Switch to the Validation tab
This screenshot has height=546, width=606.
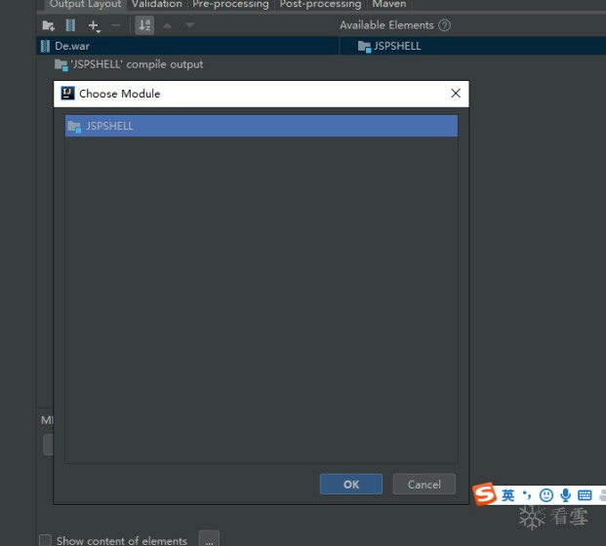click(157, 4)
